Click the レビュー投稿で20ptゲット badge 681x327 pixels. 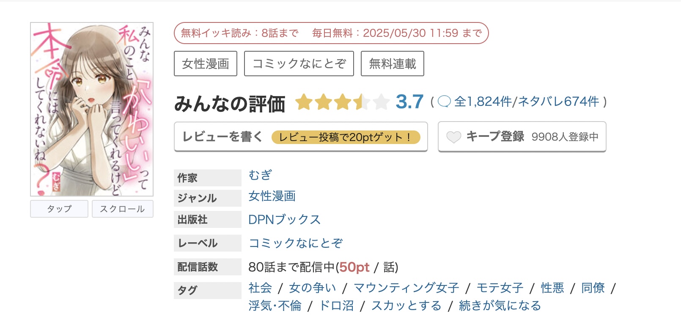(x=347, y=137)
